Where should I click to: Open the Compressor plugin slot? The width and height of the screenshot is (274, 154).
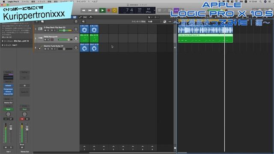pyautogui.click(x=8, y=89)
